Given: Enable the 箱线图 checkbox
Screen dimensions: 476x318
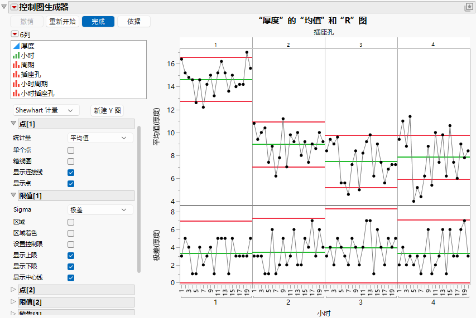Looking at the screenshot, I should (71, 162).
